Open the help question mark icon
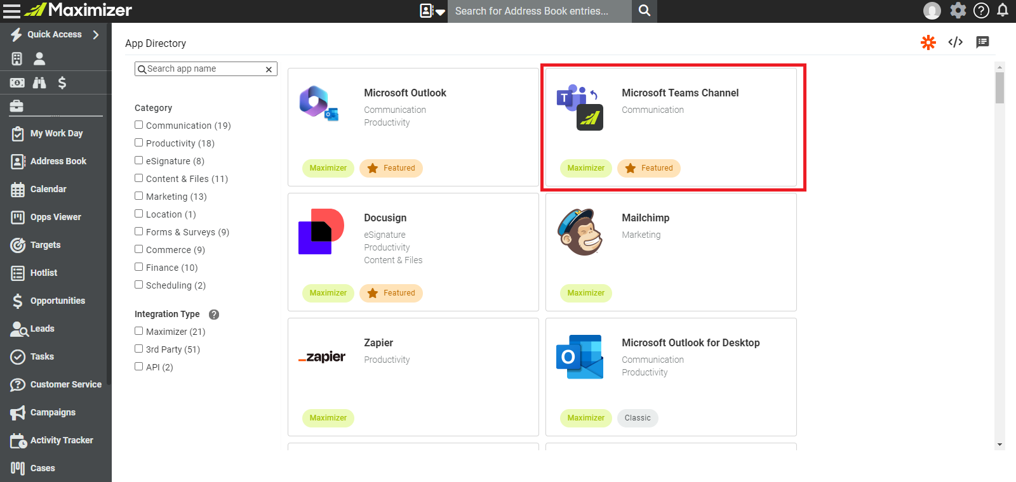Image resolution: width=1016 pixels, height=482 pixels. (x=981, y=11)
